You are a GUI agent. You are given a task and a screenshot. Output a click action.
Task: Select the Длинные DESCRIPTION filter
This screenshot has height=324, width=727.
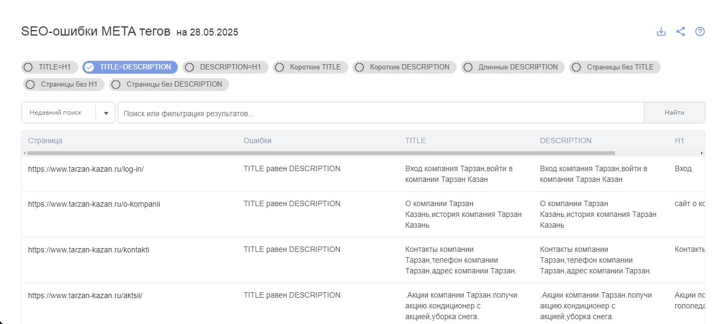(513, 67)
